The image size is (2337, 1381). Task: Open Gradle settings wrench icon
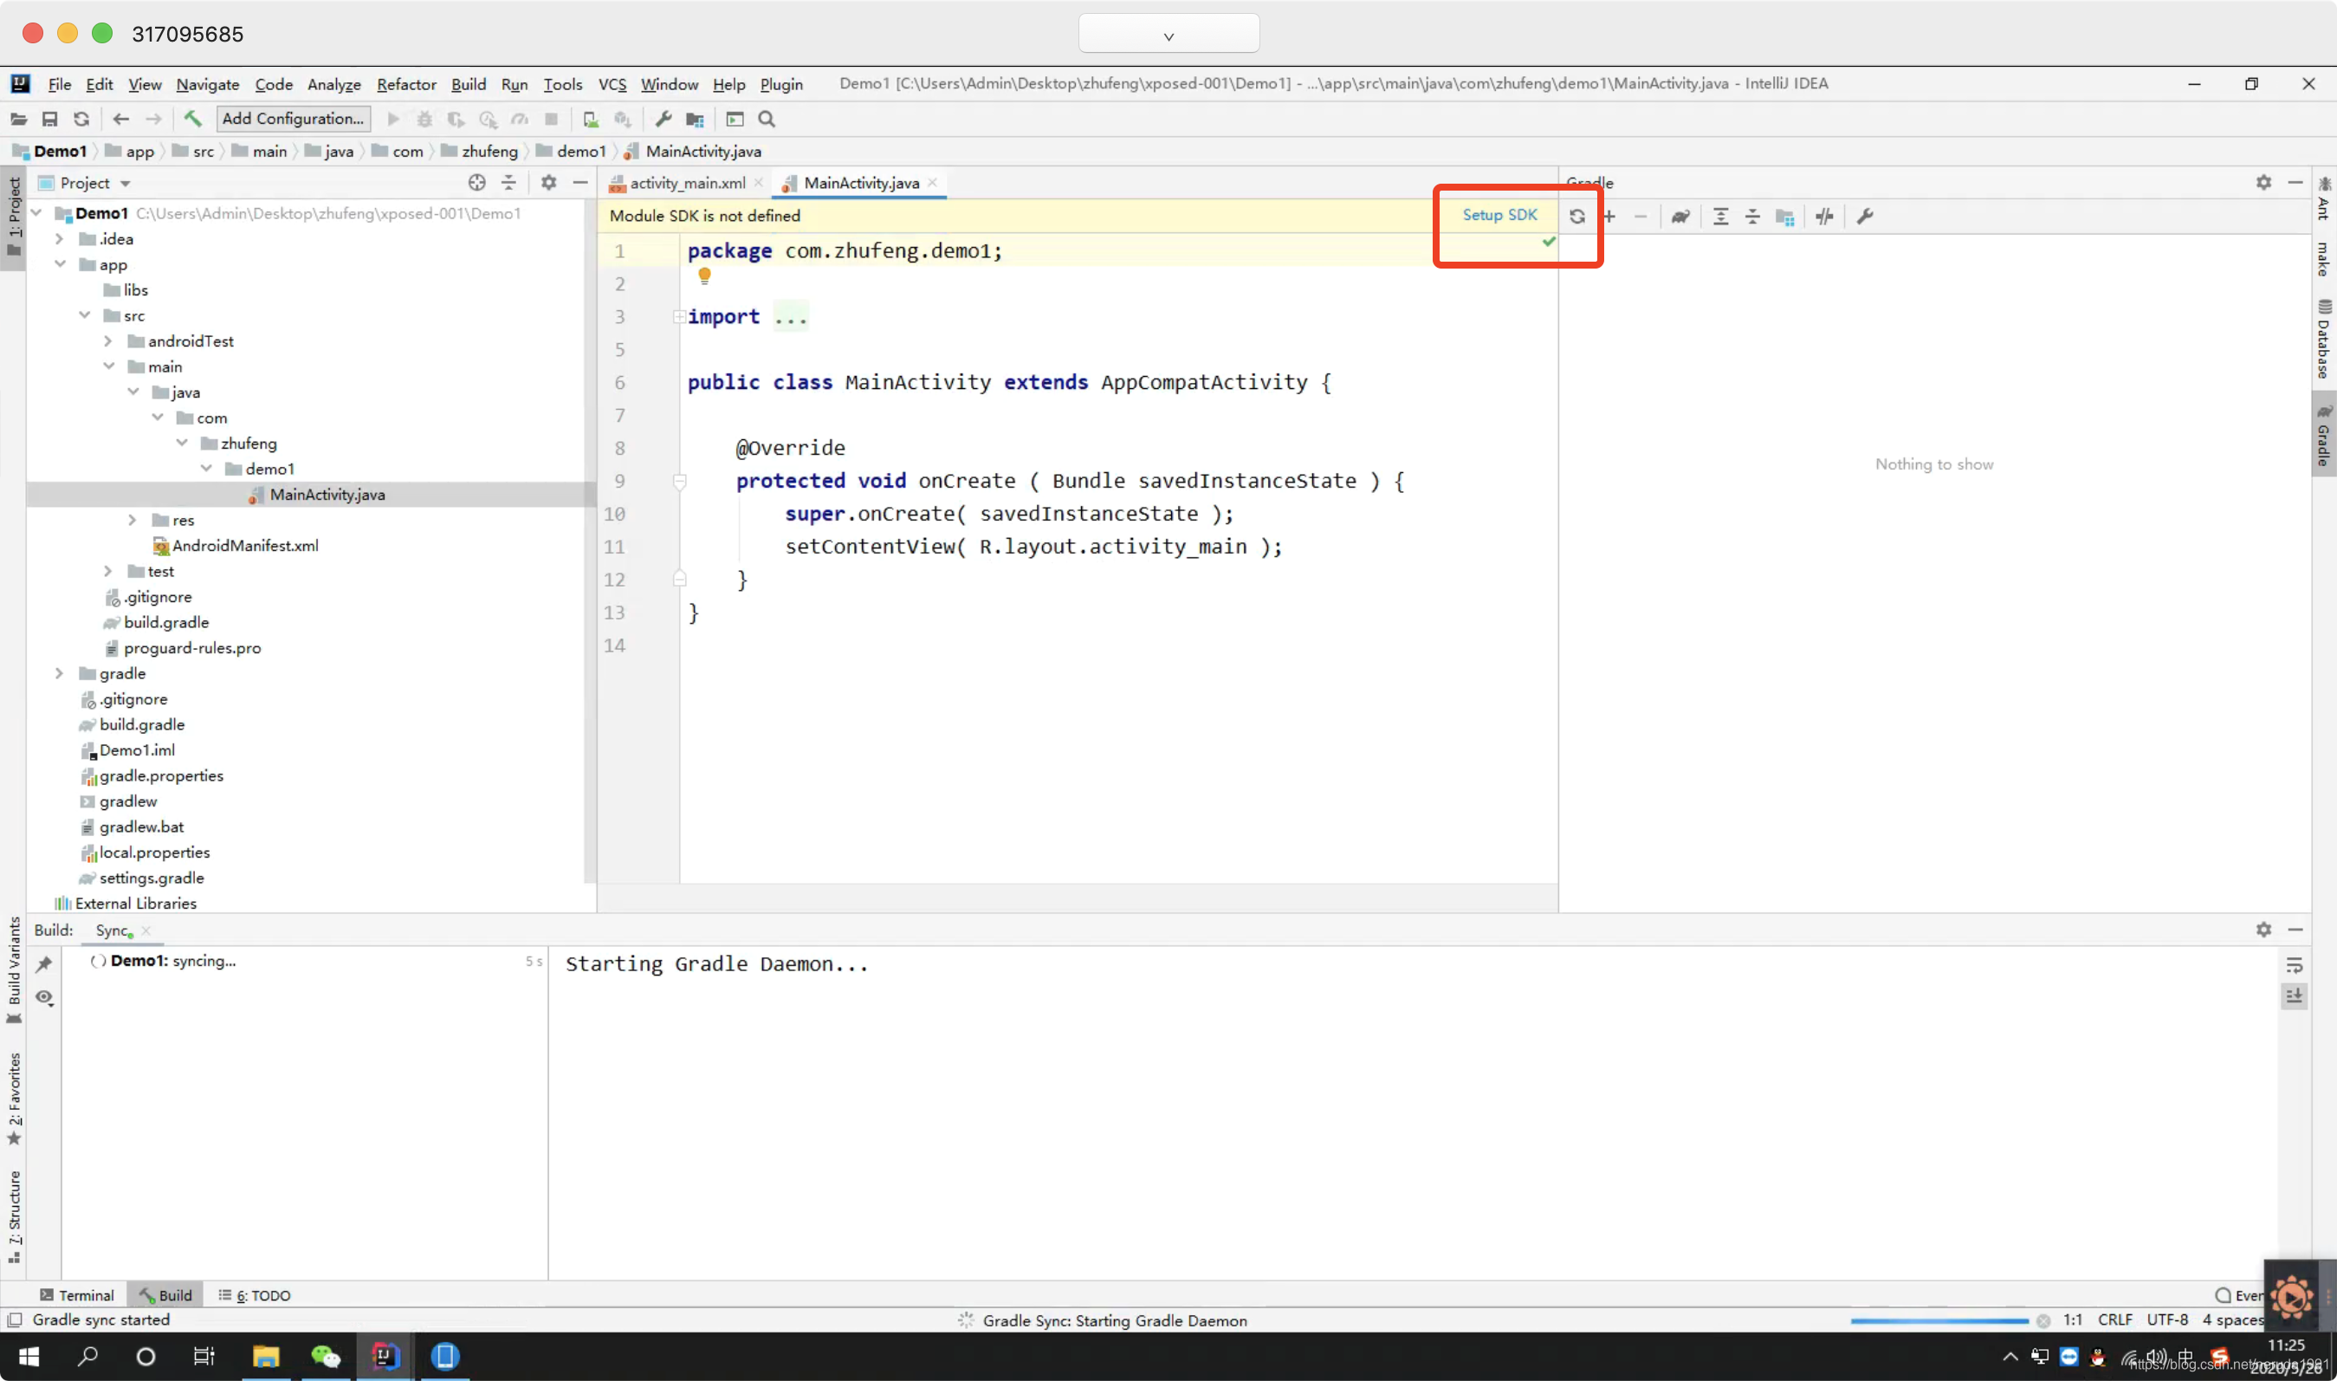tap(1864, 217)
